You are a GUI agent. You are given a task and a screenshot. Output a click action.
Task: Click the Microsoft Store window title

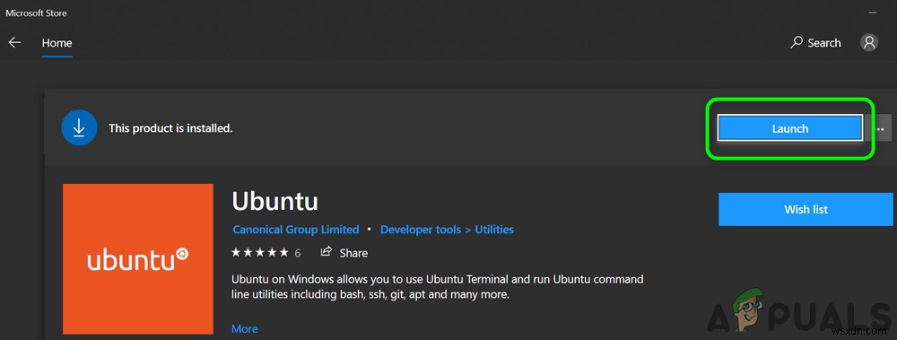pyautogui.click(x=36, y=13)
